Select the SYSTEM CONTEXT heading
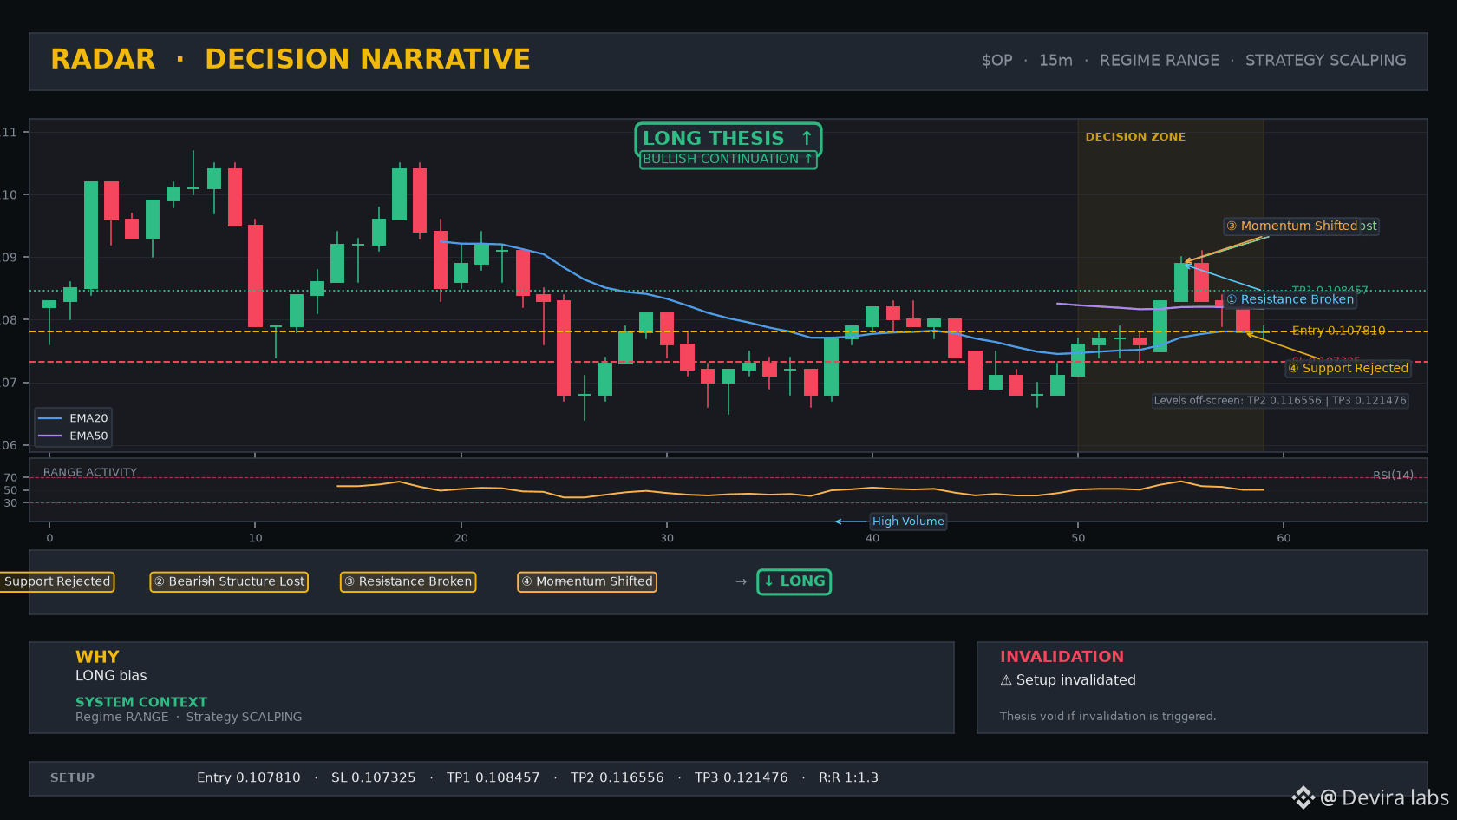Image resolution: width=1457 pixels, height=820 pixels. tap(141, 702)
